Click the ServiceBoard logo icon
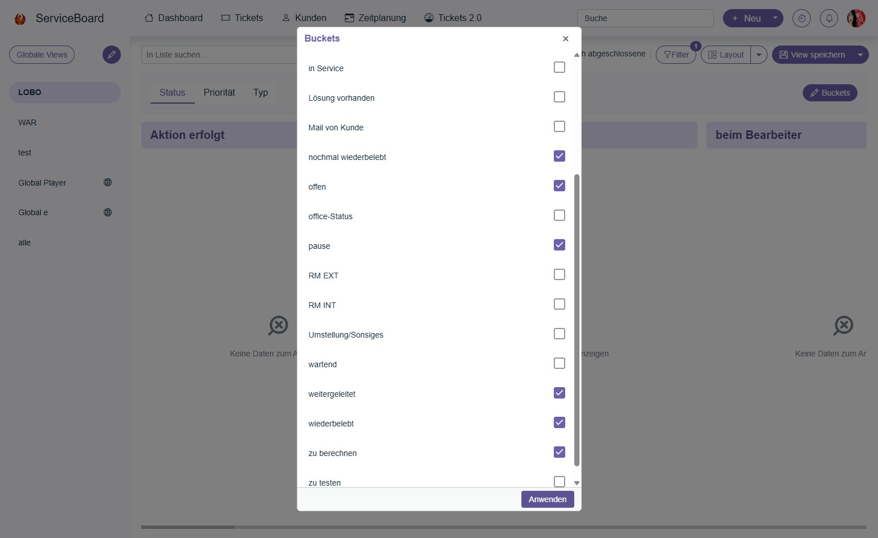Viewport: 878px width, 538px height. [20, 19]
